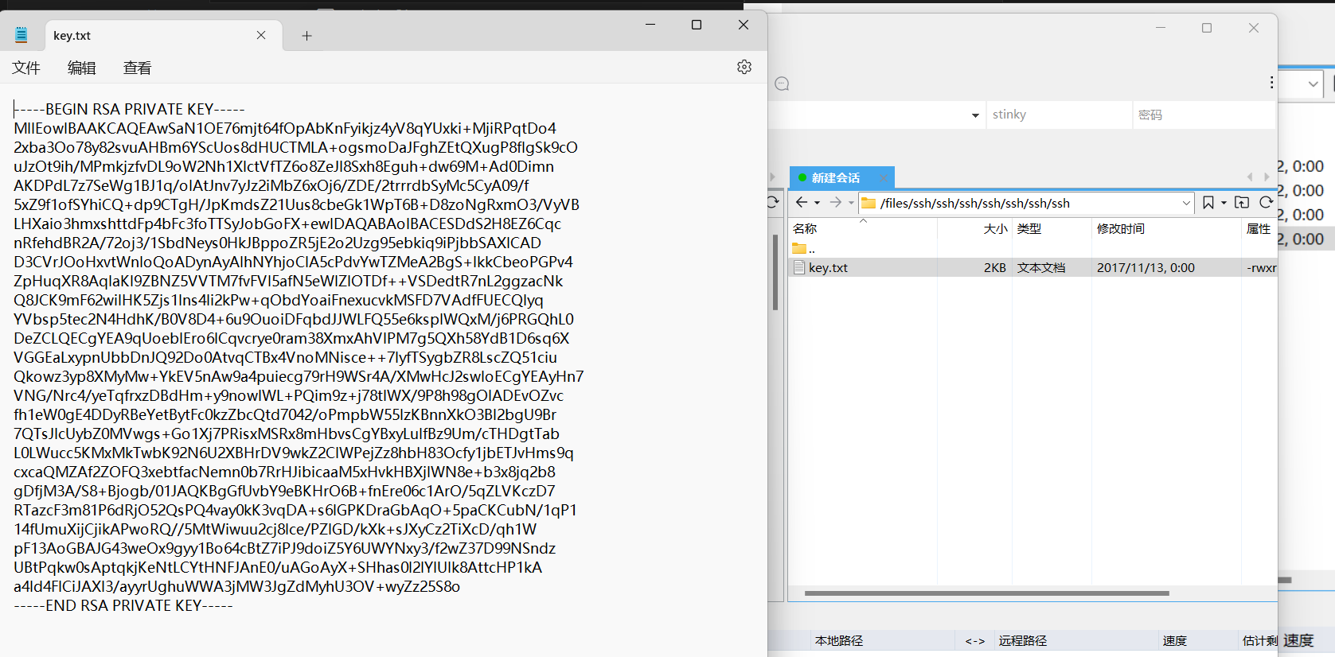Go back in remote folder navigation
1335x657 pixels.
(x=802, y=203)
